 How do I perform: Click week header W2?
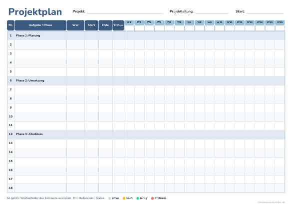click(139, 22)
